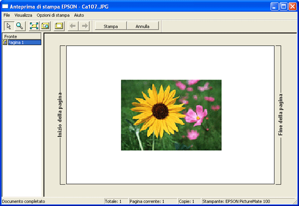Click the fit-to-screen toolbar icon
The image size is (299, 206).
tap(34, 26)
